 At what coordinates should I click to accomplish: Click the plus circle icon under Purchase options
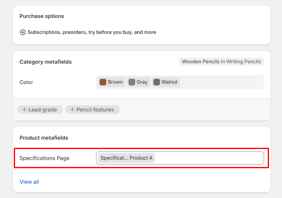coord(23,32)
